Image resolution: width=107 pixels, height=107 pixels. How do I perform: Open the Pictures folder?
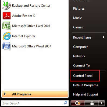pyautogui.click(x=79, y=9)
